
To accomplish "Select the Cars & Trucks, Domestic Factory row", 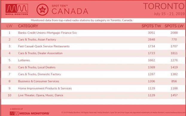I will tap(93, 74).
